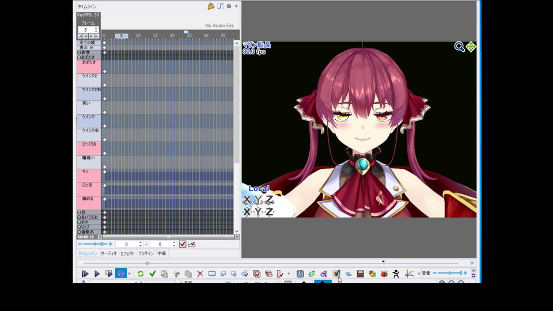The width and height of the screenshot is (553, 311).
Task: Expand the あいうえお group
Action: coord(79,217)
